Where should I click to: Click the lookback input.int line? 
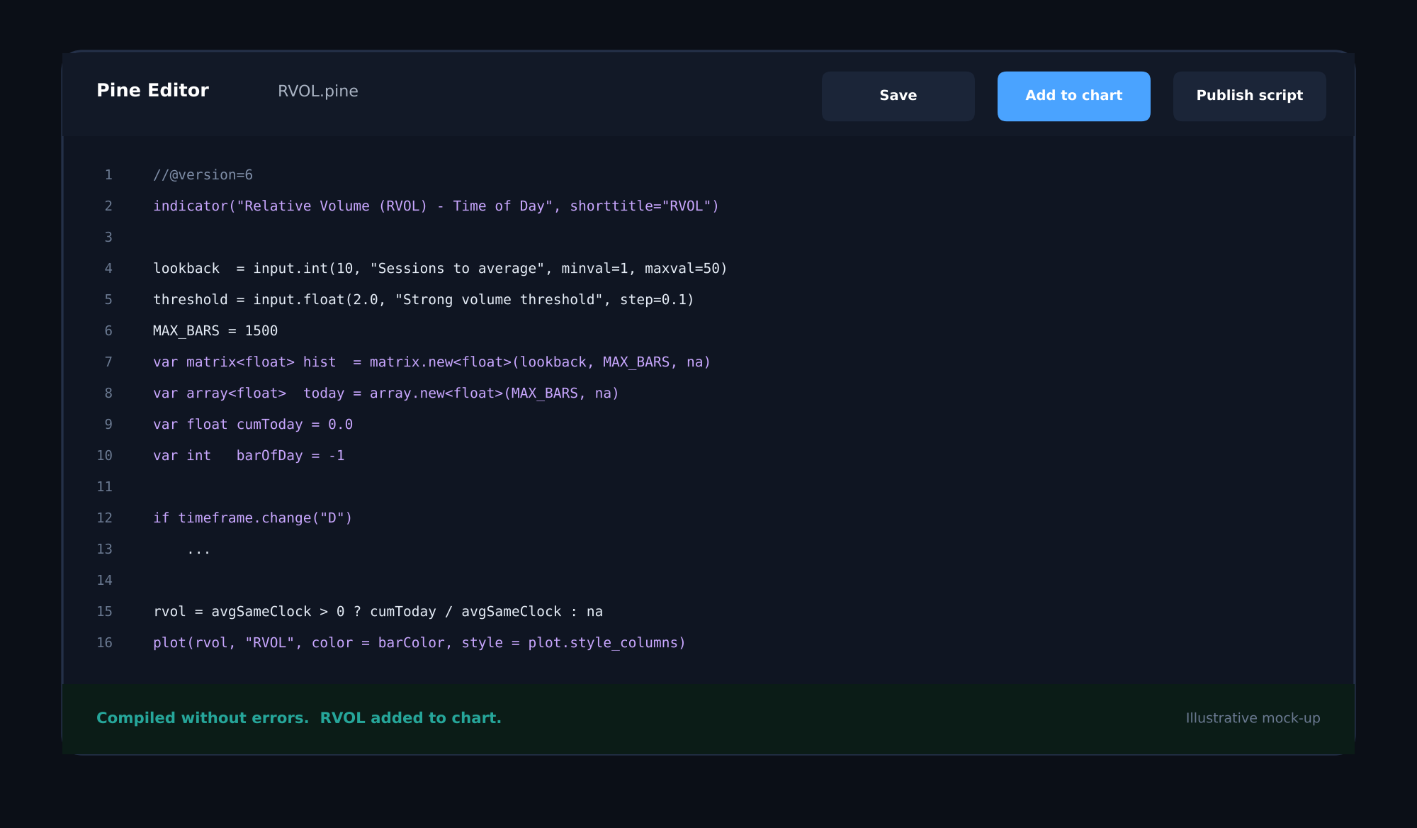click(440, 268)
